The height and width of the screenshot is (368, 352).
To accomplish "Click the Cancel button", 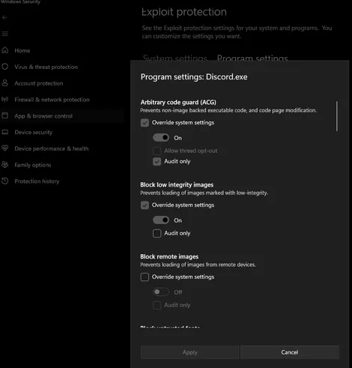I will click(x=290, y=352).
